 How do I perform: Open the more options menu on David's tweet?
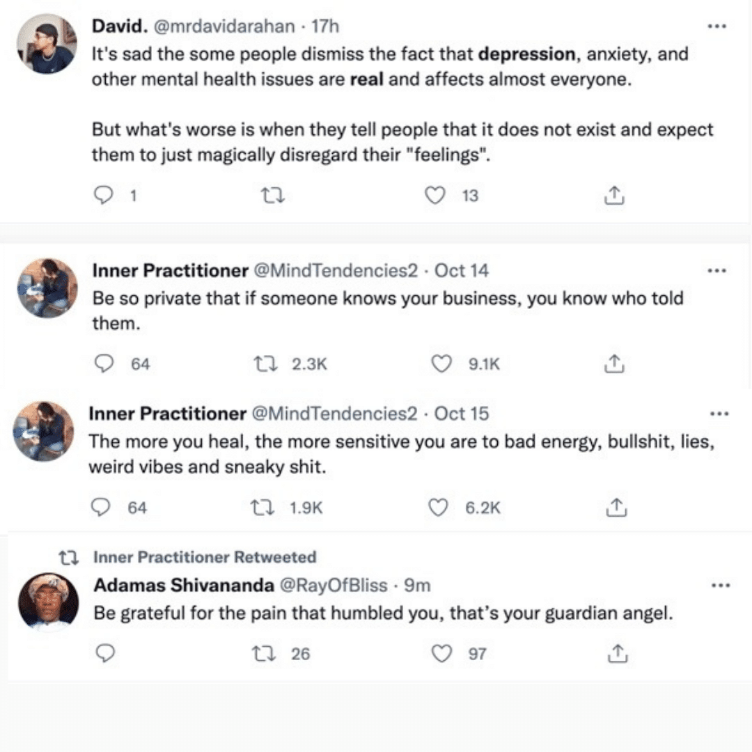[x=716, y=25]
